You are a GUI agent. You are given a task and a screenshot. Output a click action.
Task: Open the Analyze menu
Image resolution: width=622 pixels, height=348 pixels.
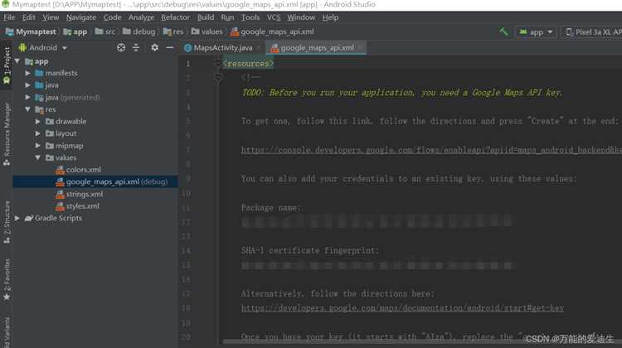[x=141, y=17]
